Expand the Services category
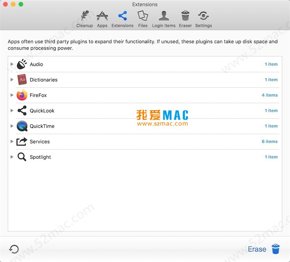The image size is (290, 262). point(12,141)
